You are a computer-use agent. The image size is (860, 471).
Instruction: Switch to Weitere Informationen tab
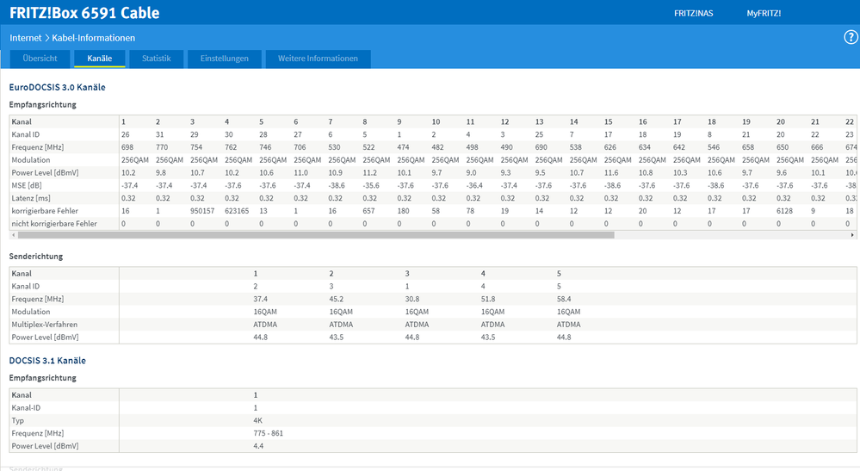tap(319, 58)
